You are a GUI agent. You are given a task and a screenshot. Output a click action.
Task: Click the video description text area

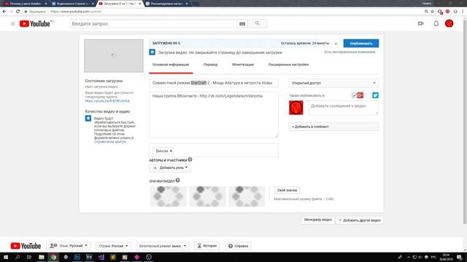pos(214,115)
